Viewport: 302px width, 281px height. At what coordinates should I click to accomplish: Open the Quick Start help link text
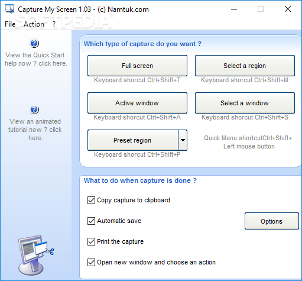pyautogui.click(x=36, y=59)
